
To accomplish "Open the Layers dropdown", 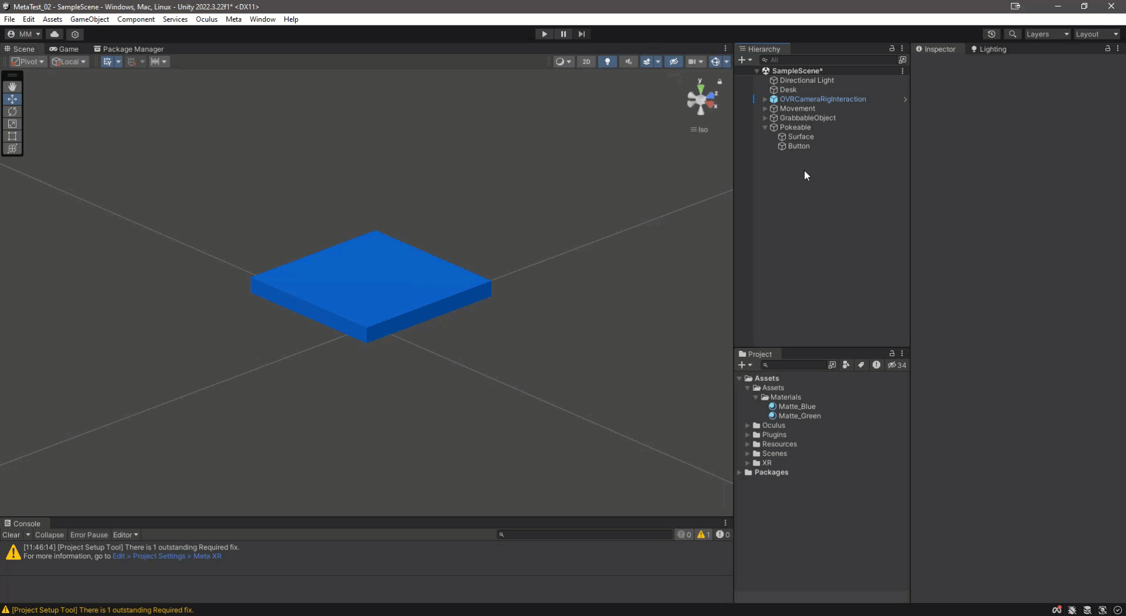I will pos(1047,34).
